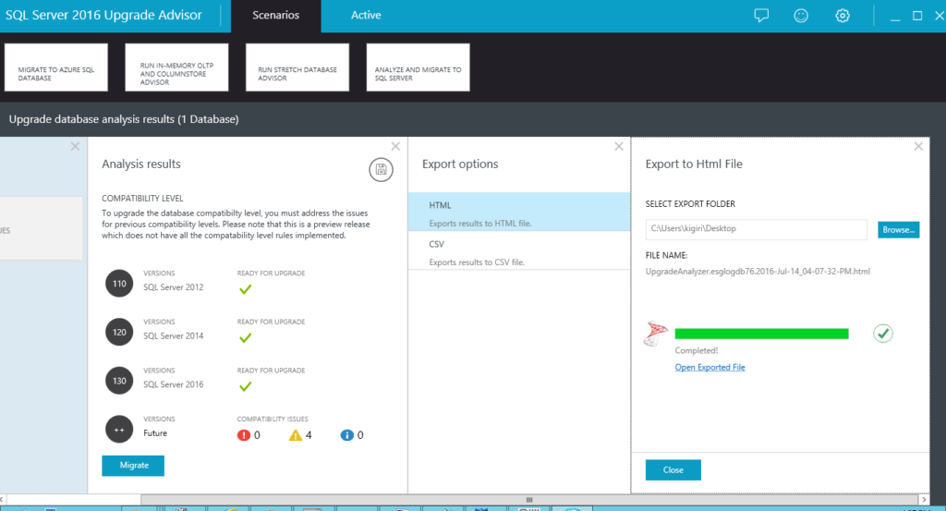Open Migrate to Azure SQL Database scenario
946x511 pixels.
click(56, 67)
